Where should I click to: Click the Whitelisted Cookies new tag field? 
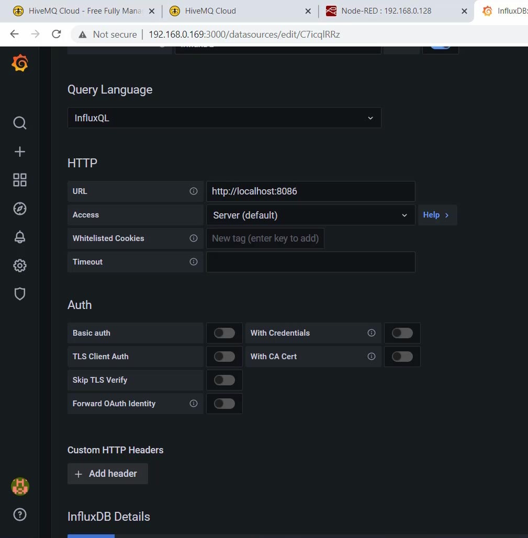point(265,238)
